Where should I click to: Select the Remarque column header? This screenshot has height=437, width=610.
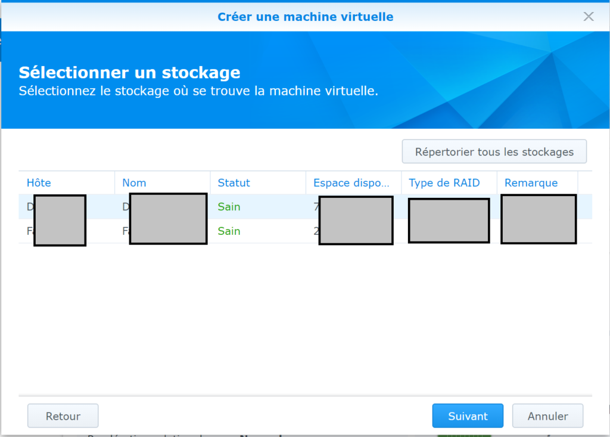point(531,183)
